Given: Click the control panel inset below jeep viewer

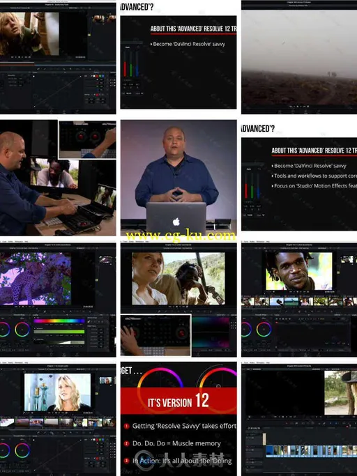Looking at the screenshot, I should pos(156,335).
